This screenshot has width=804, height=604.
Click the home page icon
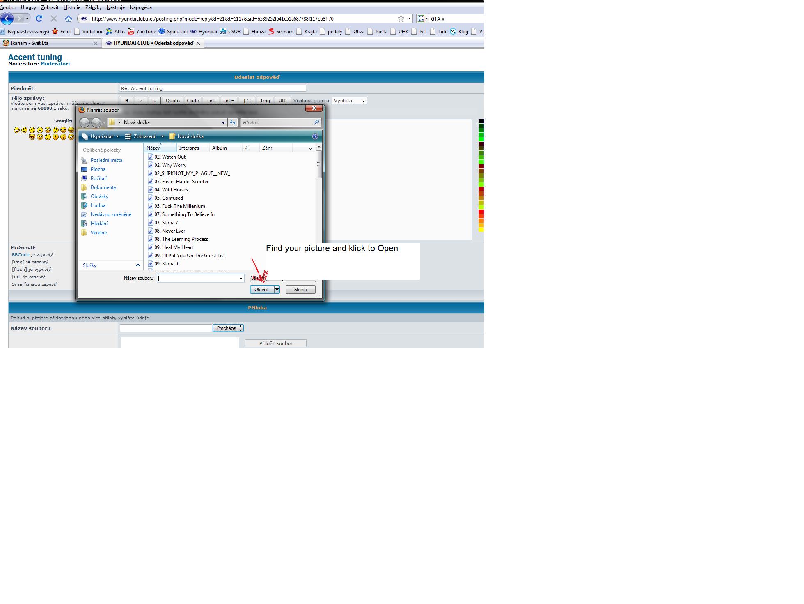[x=69, y=18]
